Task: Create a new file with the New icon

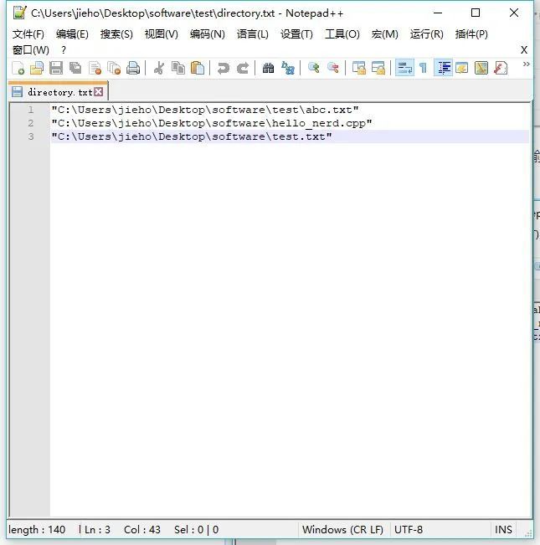Action: coord(18,68)
